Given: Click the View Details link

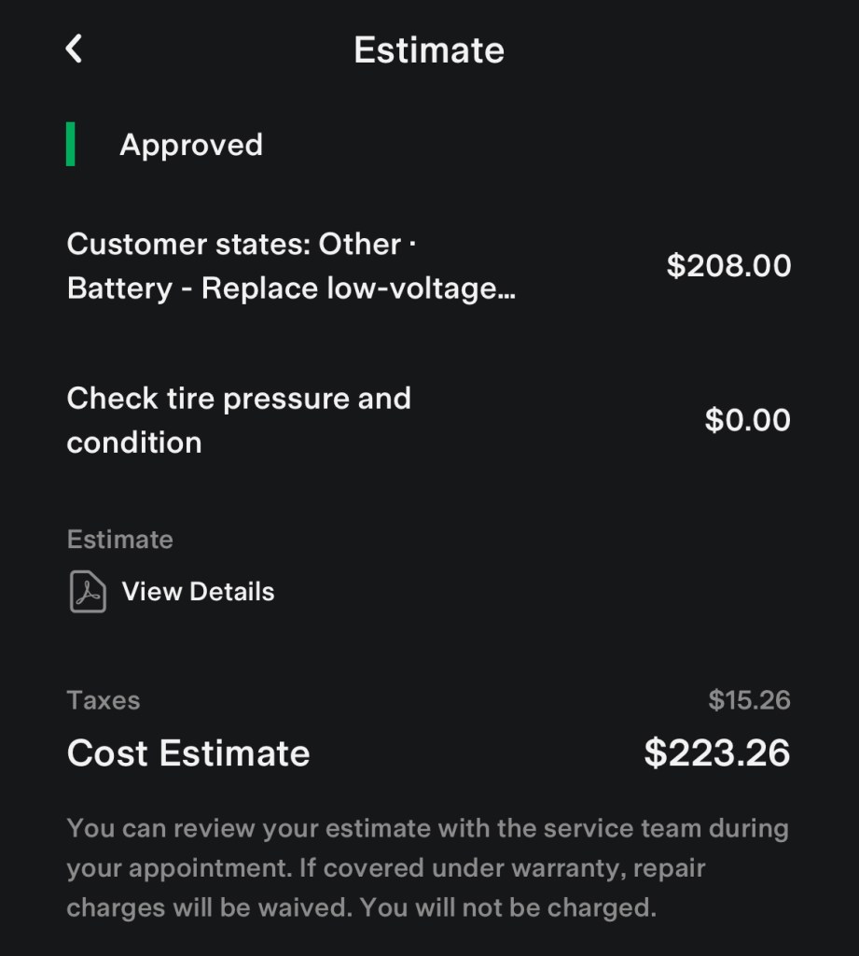Looking at the screenshot, I should point(198,592).
